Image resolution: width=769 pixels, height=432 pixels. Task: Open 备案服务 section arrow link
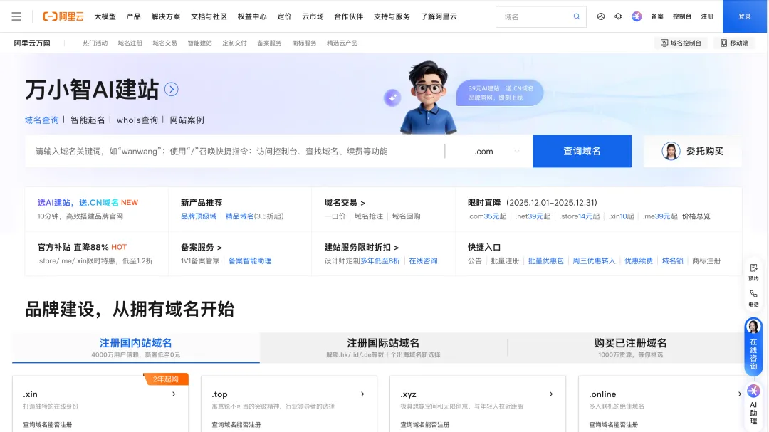202,247
